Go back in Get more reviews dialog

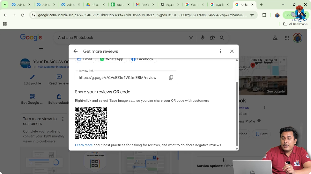tap(76, 52)
